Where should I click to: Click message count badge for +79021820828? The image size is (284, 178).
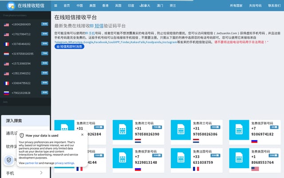click(44, 93)
